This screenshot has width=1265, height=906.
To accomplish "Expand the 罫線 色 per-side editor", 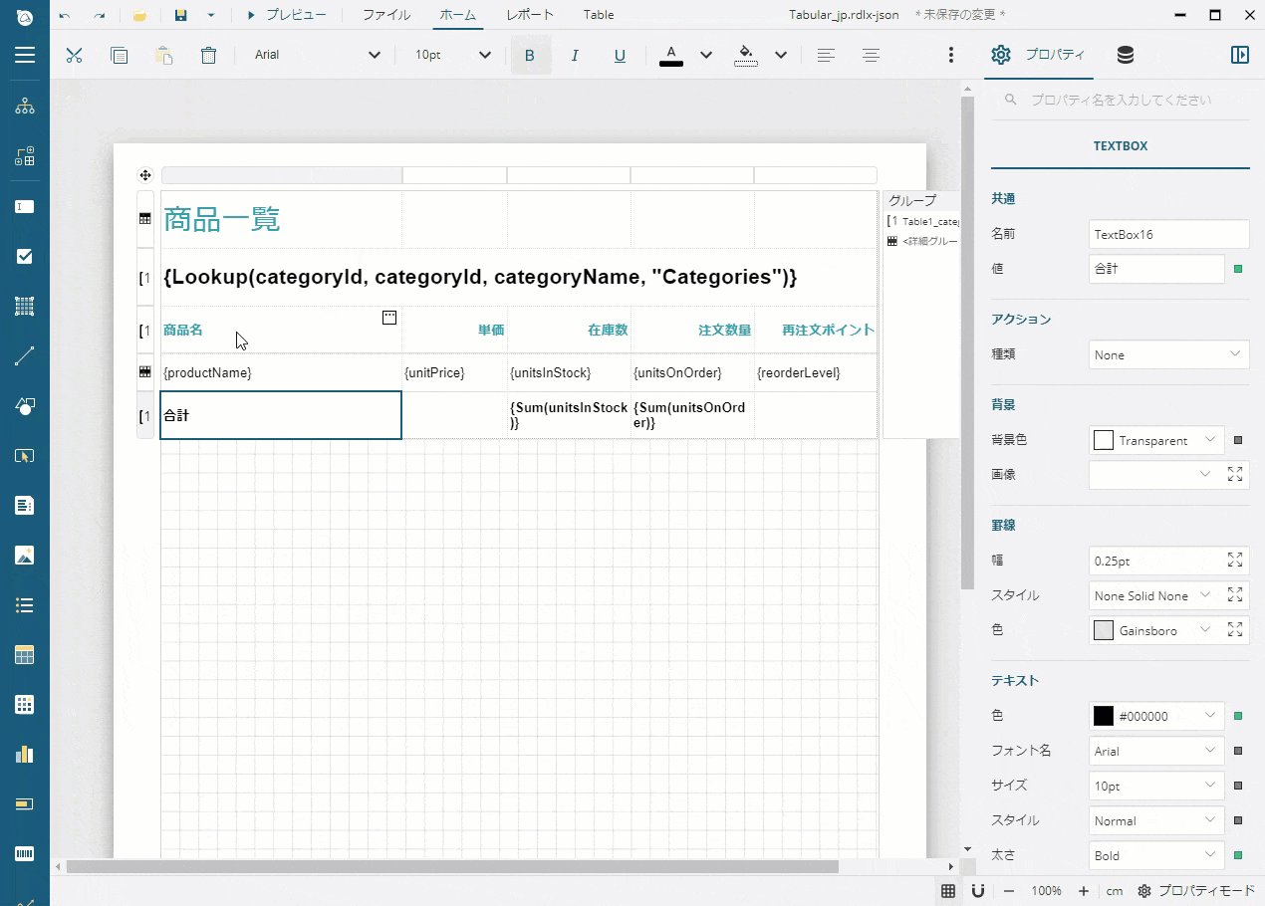I will [1235, 630].
